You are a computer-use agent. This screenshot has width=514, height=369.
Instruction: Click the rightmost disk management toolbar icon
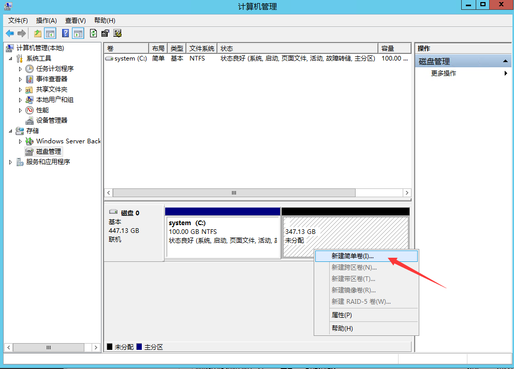pyautogui.click(x=118, y=33)
